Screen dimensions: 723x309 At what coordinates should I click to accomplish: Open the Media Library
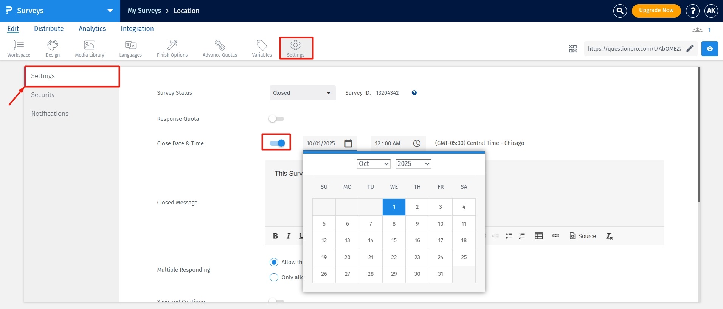click(x=90, y=49)
